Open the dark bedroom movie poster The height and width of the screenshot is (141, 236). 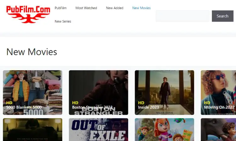(32, 130)
